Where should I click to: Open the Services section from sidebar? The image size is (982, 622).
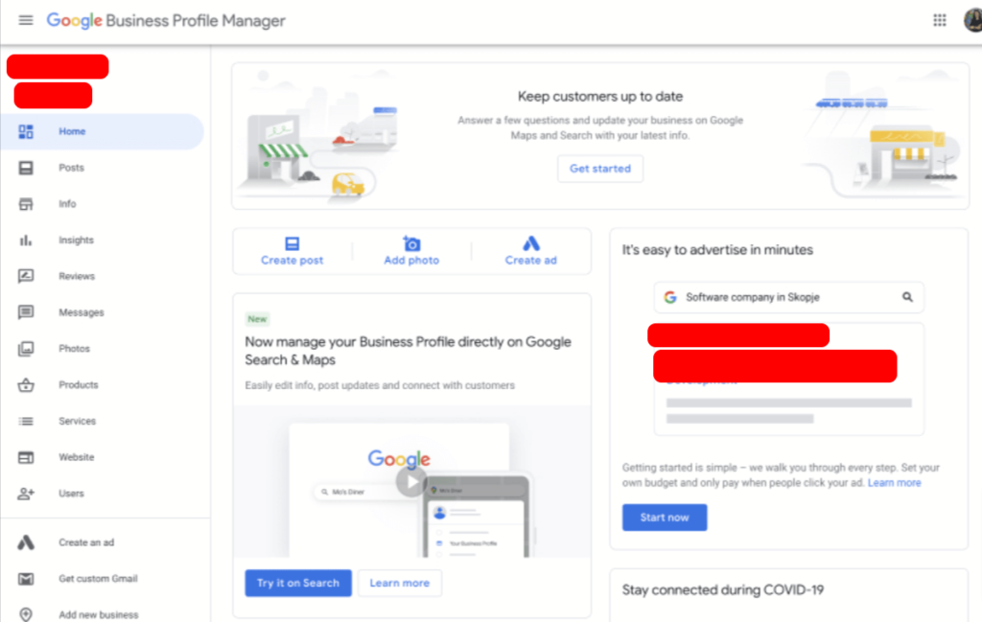coord(77,421)
